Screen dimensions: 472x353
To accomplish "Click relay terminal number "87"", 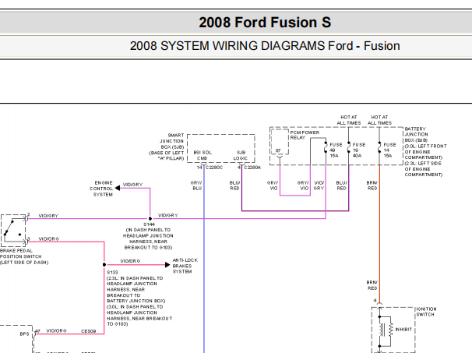I will [278, 150].
